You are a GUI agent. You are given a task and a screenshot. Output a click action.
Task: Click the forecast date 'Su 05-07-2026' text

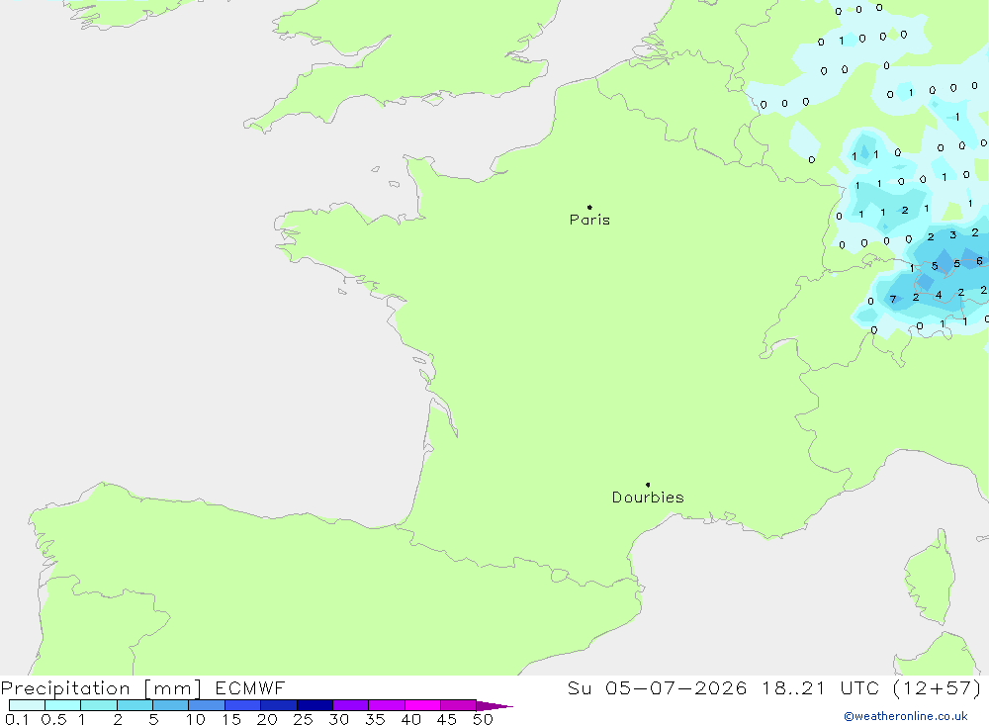point(657,687)
